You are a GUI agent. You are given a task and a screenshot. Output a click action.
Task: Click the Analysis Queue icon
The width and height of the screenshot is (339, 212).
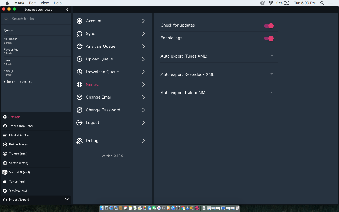click(79, 46)
